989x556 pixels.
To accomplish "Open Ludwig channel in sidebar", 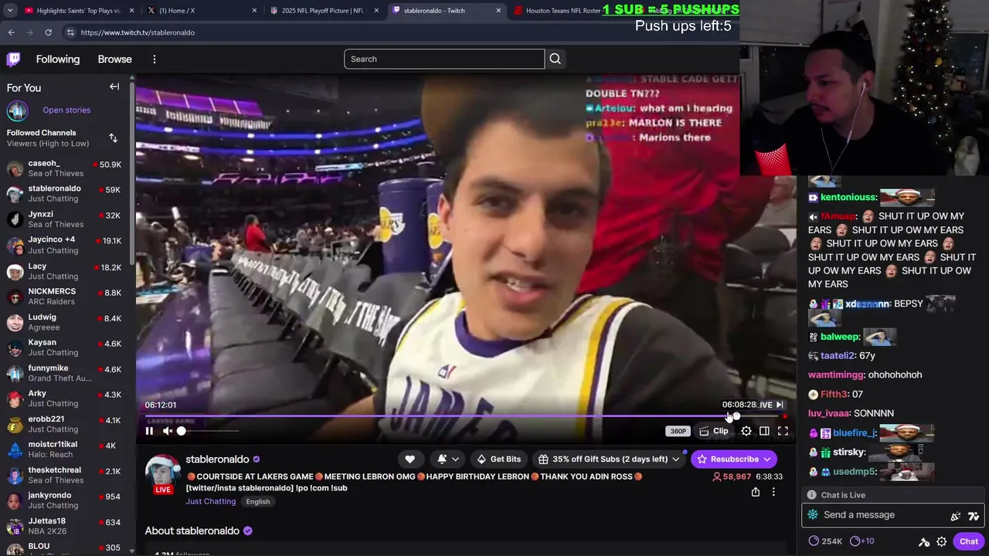I will 66,321.
